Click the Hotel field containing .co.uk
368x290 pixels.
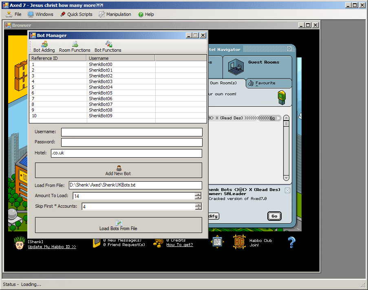tap(126, 153)
